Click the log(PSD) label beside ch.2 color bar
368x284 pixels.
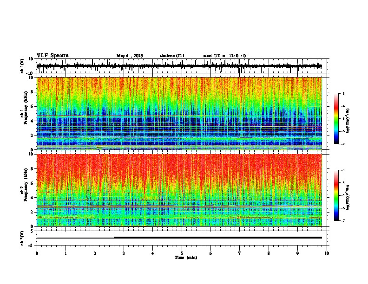pos(348,197)
